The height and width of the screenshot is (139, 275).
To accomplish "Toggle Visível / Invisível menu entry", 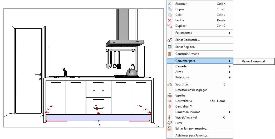I will (x=200, y=117).
